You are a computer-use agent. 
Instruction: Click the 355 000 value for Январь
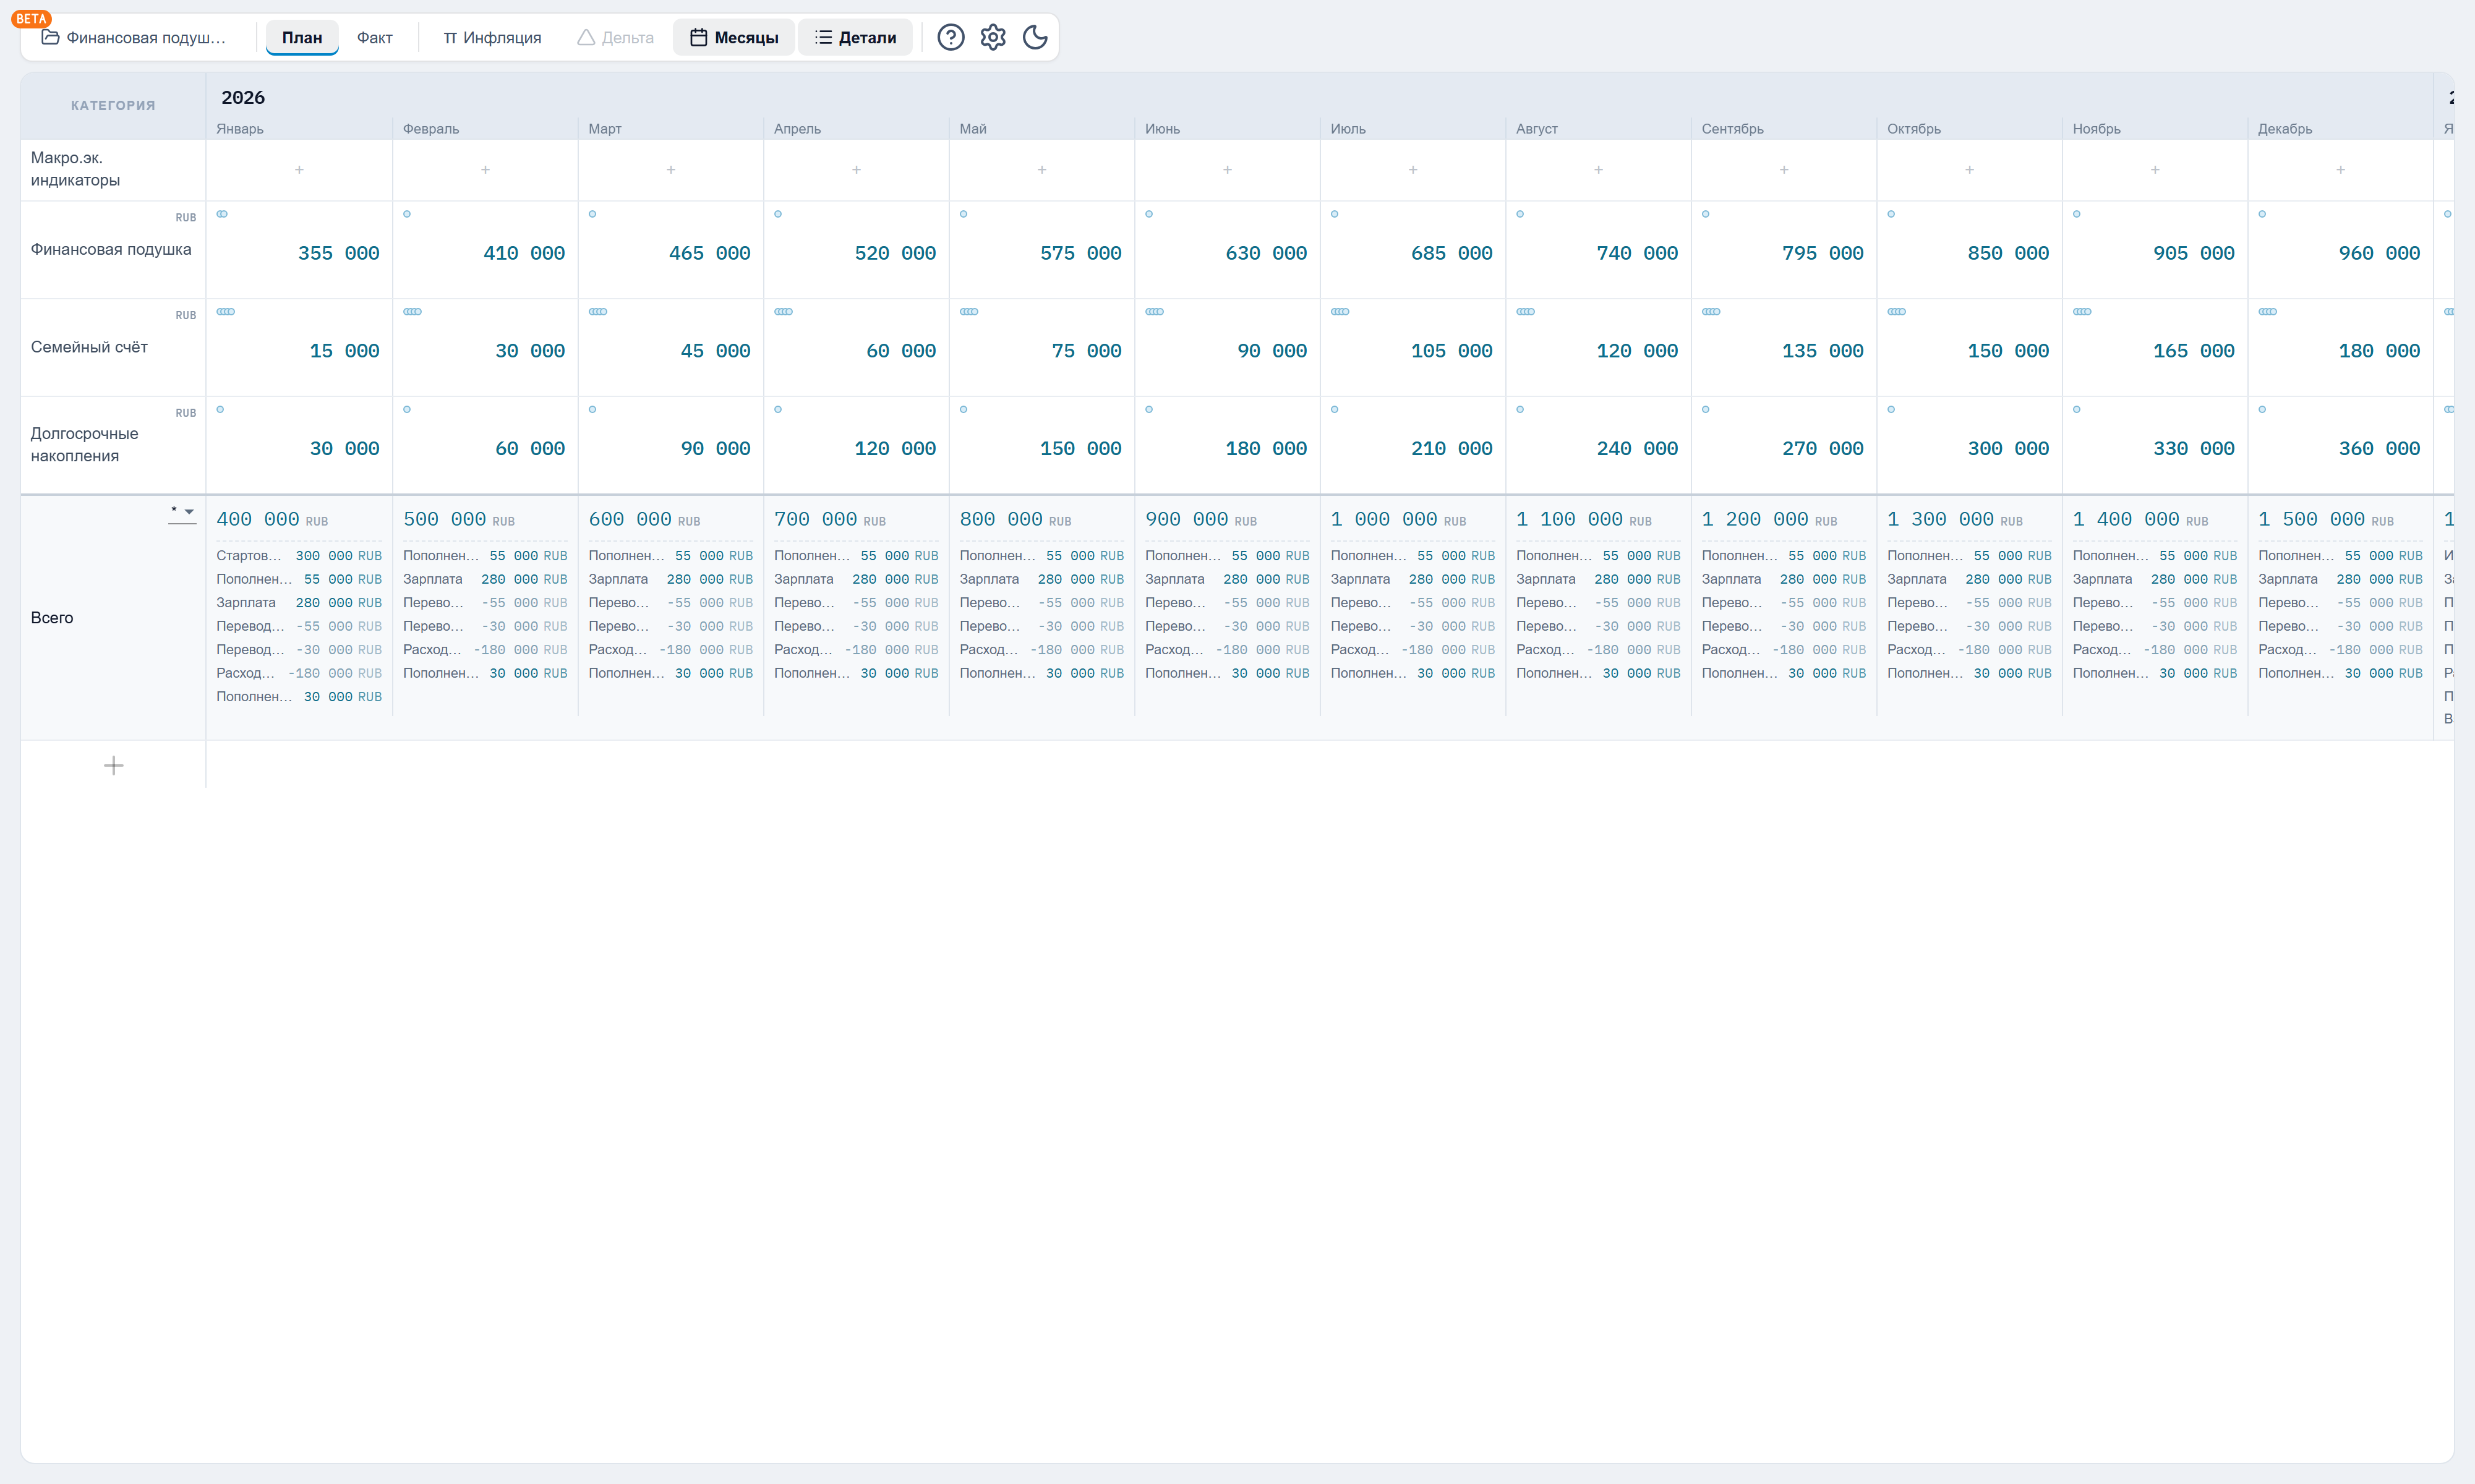[x=339, y=253]
